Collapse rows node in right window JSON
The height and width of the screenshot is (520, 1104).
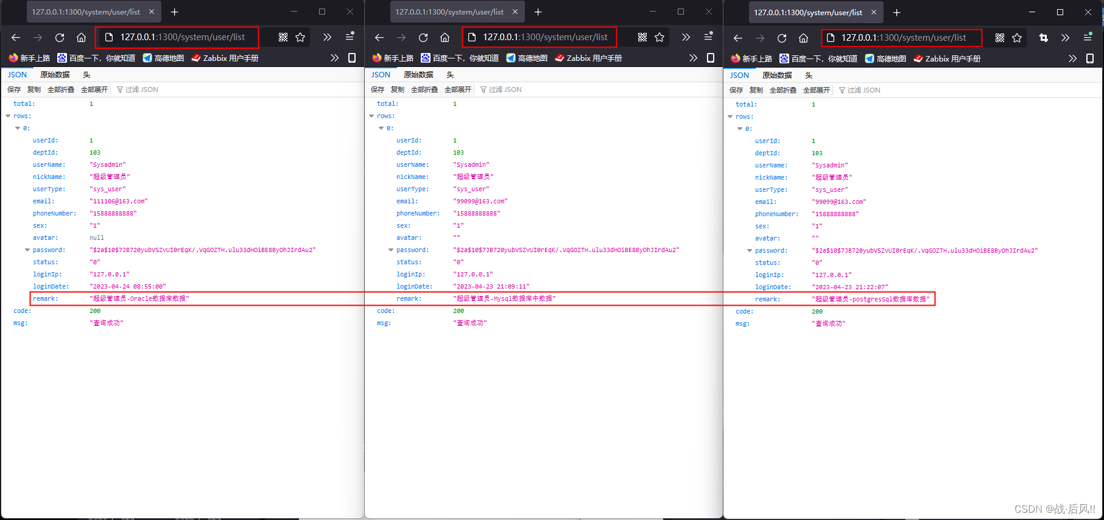point(730,116)
